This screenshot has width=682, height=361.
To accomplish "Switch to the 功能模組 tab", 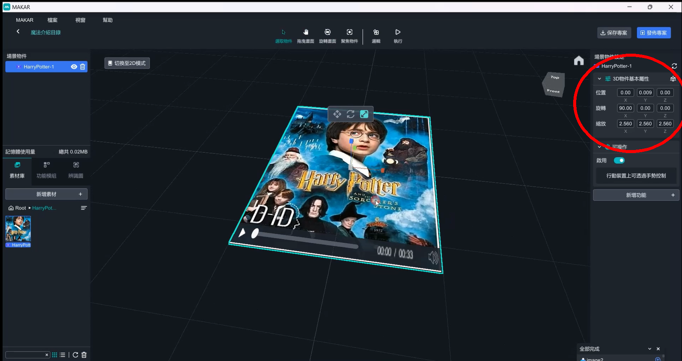I will click(x=47, y=170).
